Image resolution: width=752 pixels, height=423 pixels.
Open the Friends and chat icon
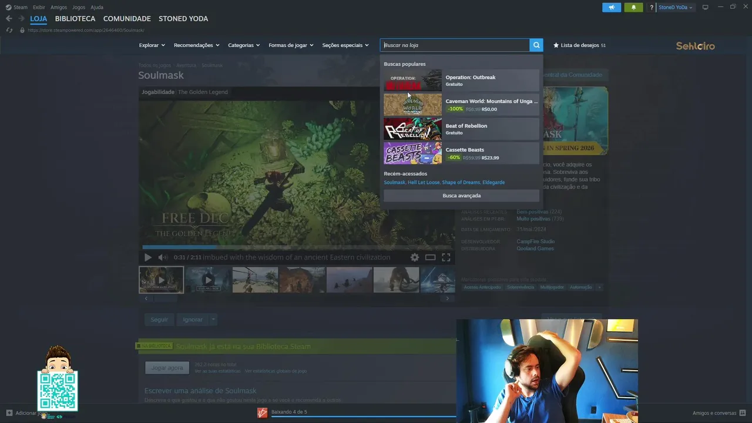(x=743, y=413)
